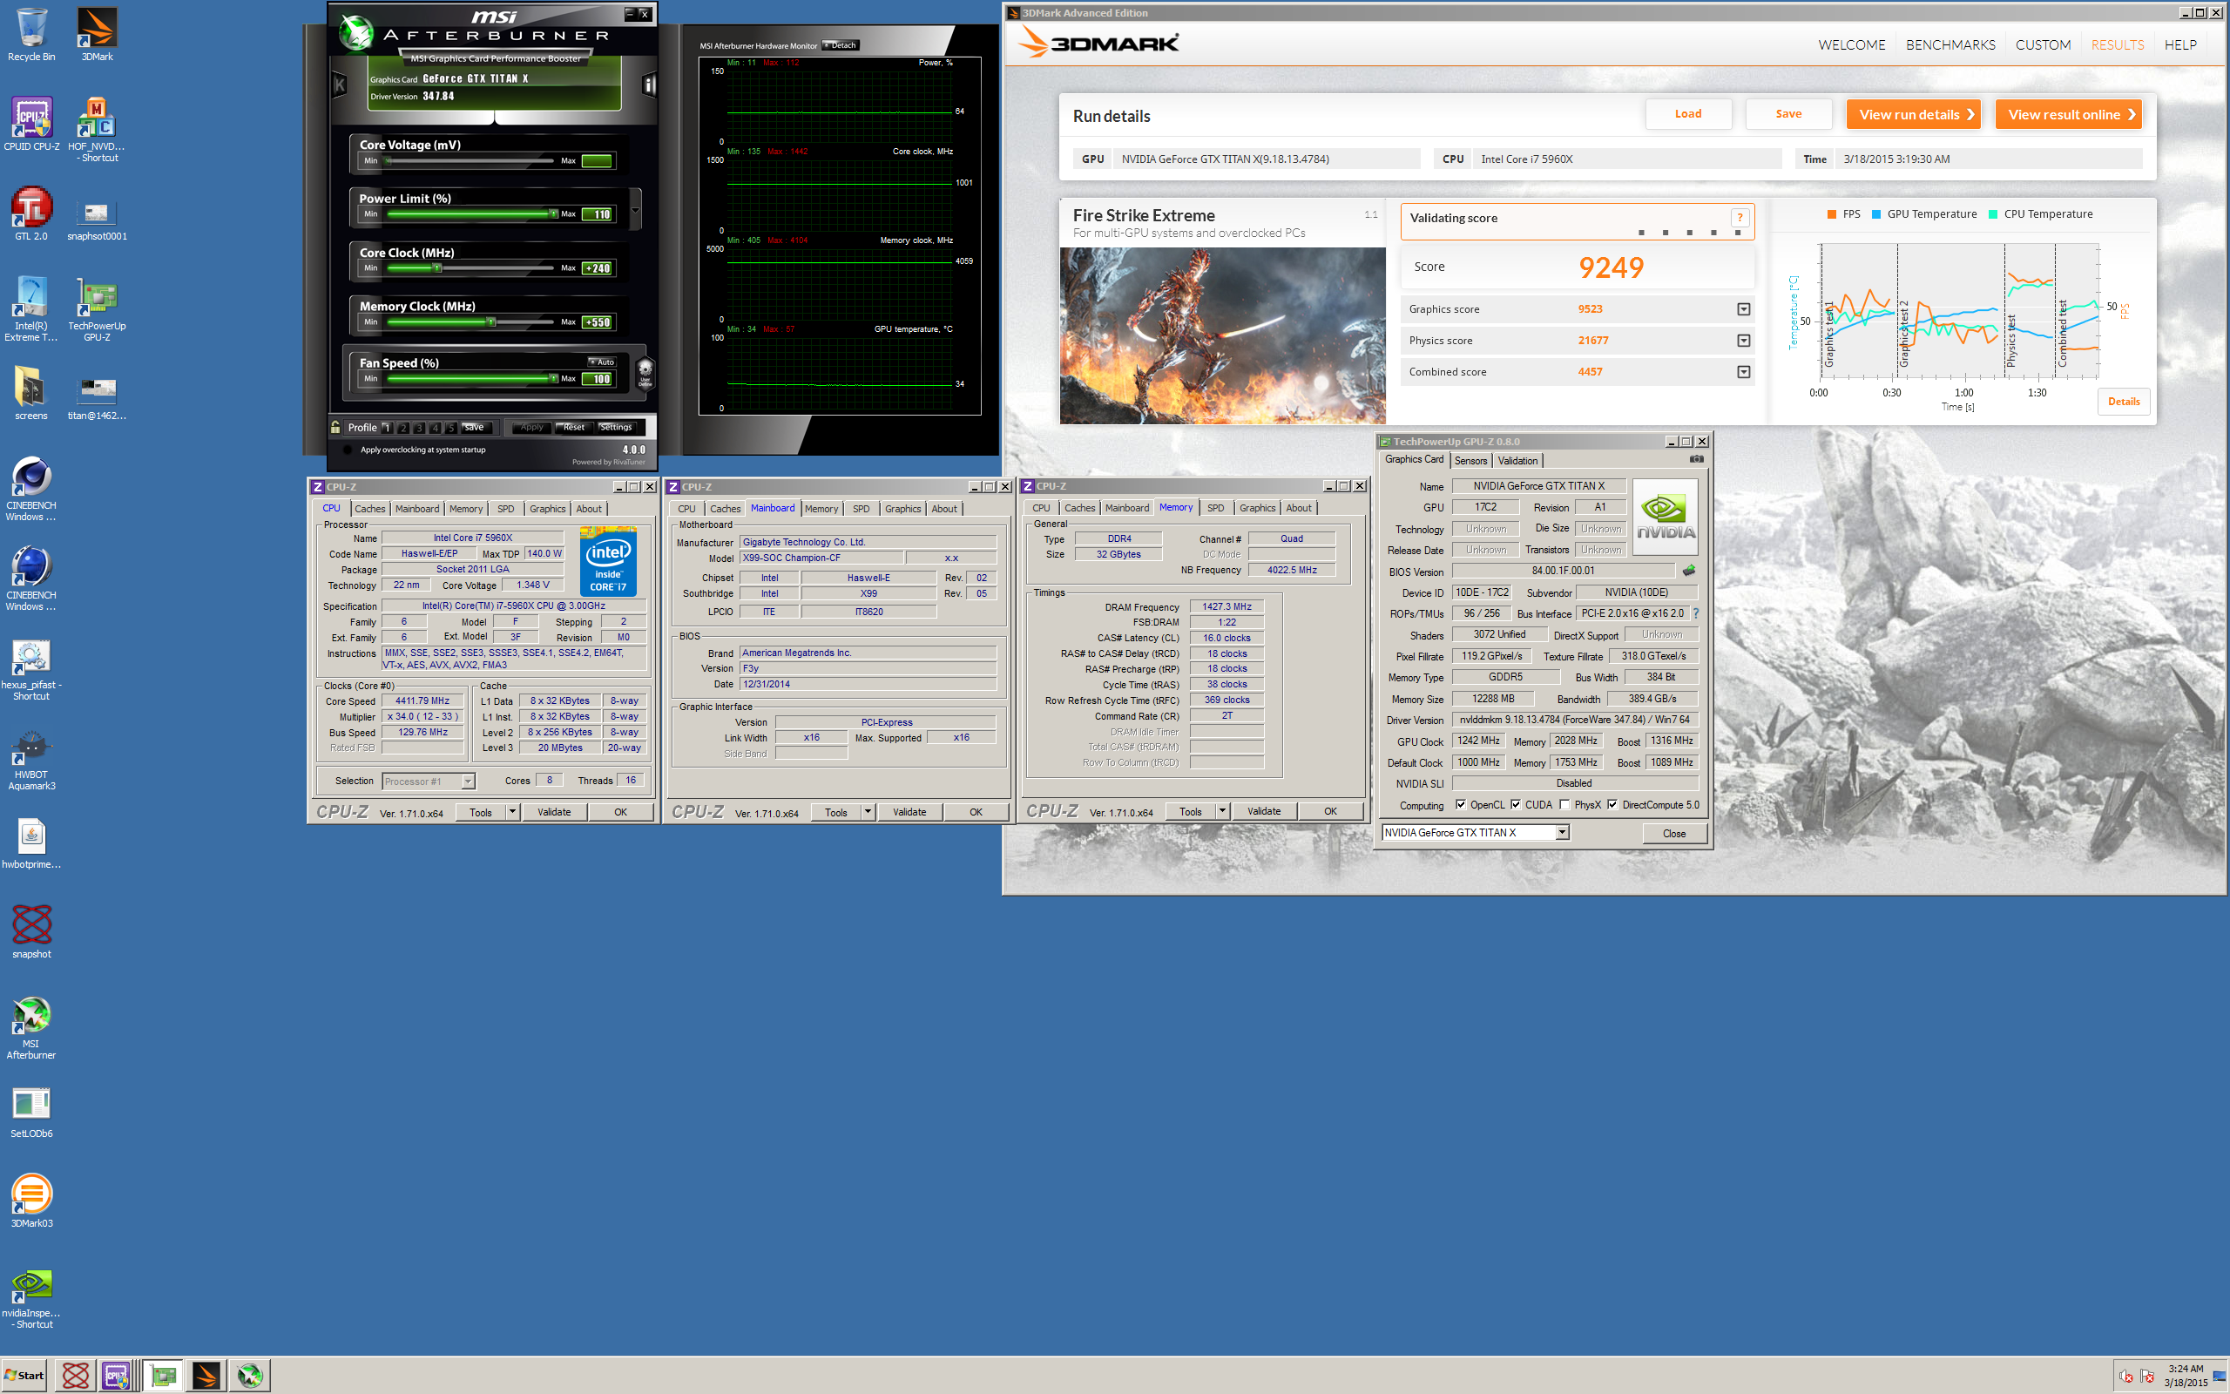Viewport: 2230px width, 1394px height.
Task: Open the Windows Start menu
Action: pos(25,1376)
